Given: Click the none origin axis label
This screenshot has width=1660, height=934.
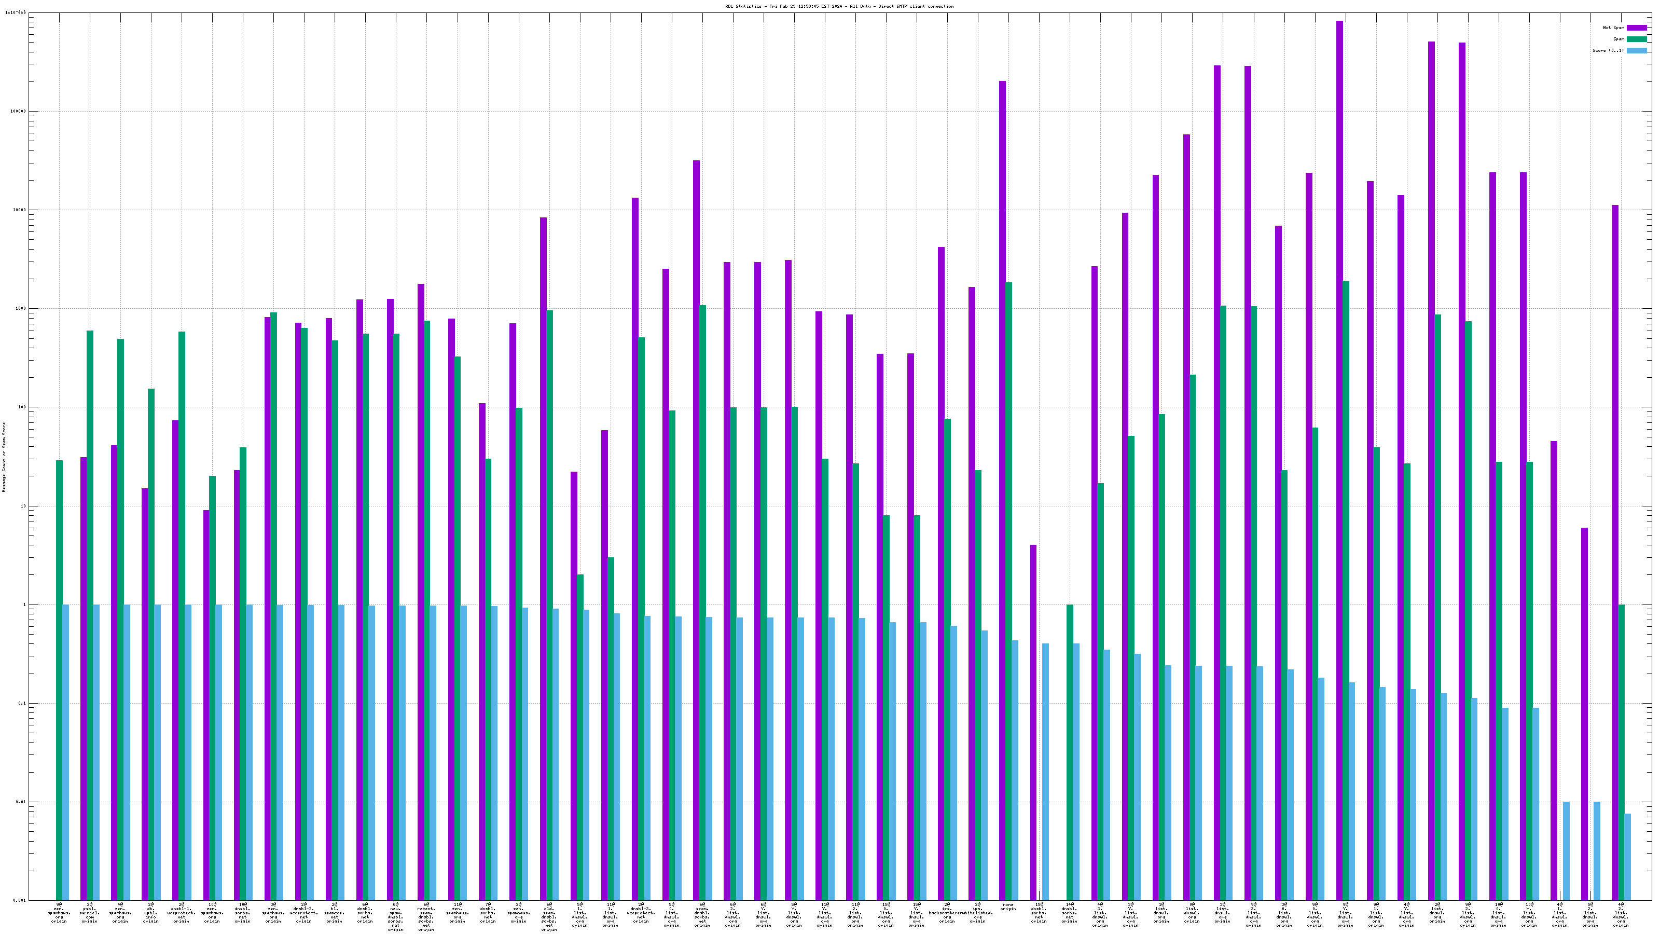Looking at the screenshot, I should coord(1008,907).
